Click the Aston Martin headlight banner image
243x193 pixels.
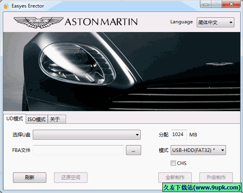[x=122, y=72]
